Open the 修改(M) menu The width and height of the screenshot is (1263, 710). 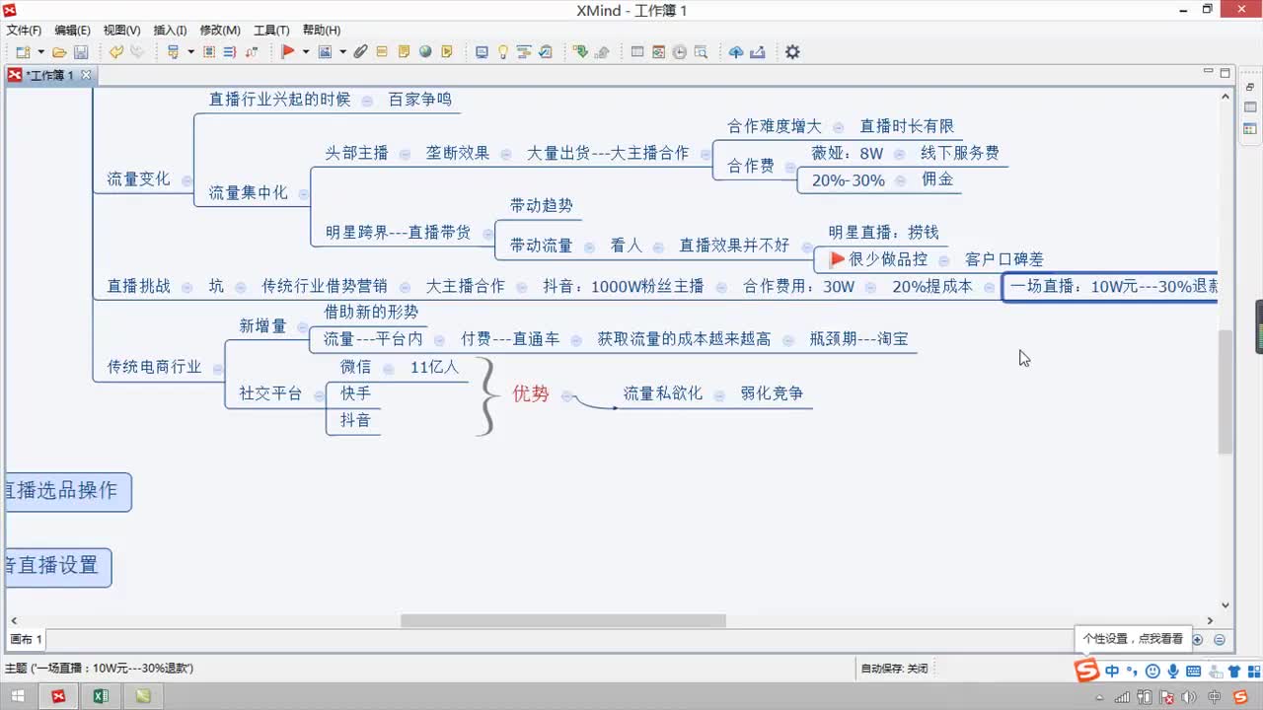[x=219, y=31]
